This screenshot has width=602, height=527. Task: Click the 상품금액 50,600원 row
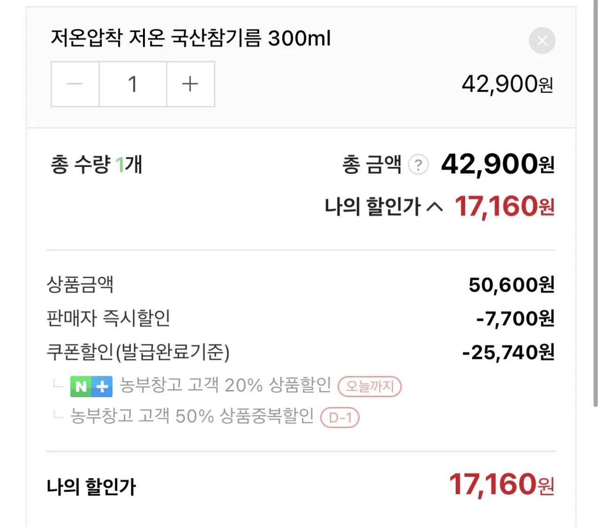512,284
